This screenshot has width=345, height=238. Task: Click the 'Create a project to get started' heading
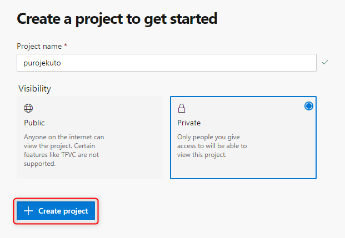pyautogui.click(x=117, y=19)
